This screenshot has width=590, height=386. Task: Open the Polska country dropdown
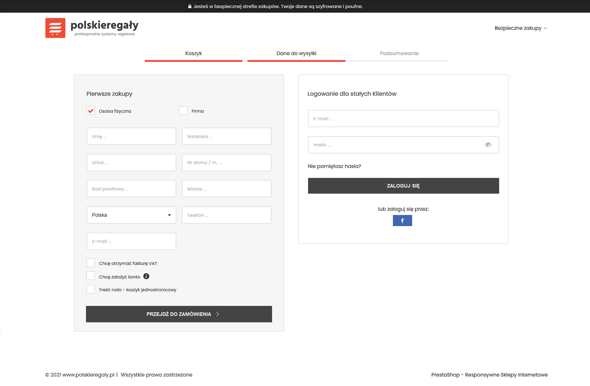click(x=131, y=215)
